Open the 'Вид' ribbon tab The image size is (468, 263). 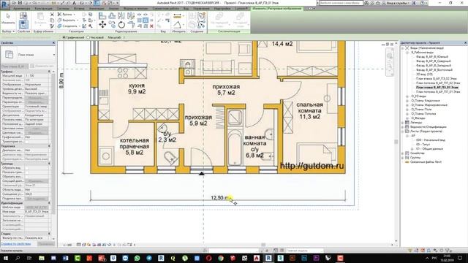click(186, 9)
